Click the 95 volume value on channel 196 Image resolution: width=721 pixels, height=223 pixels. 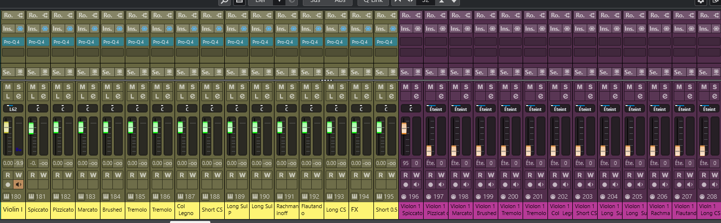click(406, 163)
